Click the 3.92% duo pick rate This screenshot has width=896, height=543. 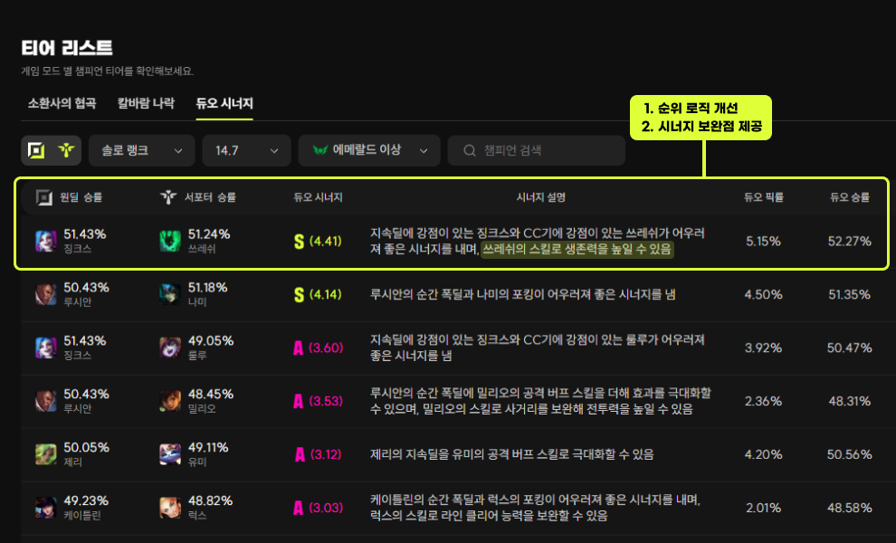pos(764,348)
